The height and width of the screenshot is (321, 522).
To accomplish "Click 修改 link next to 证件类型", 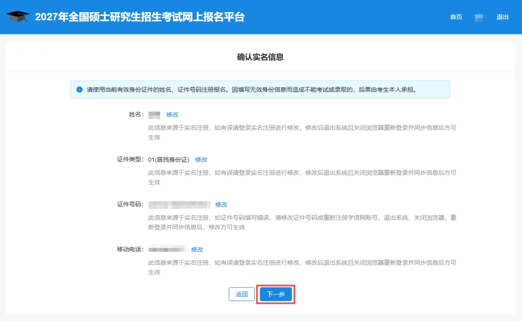I will coord(201,160).
